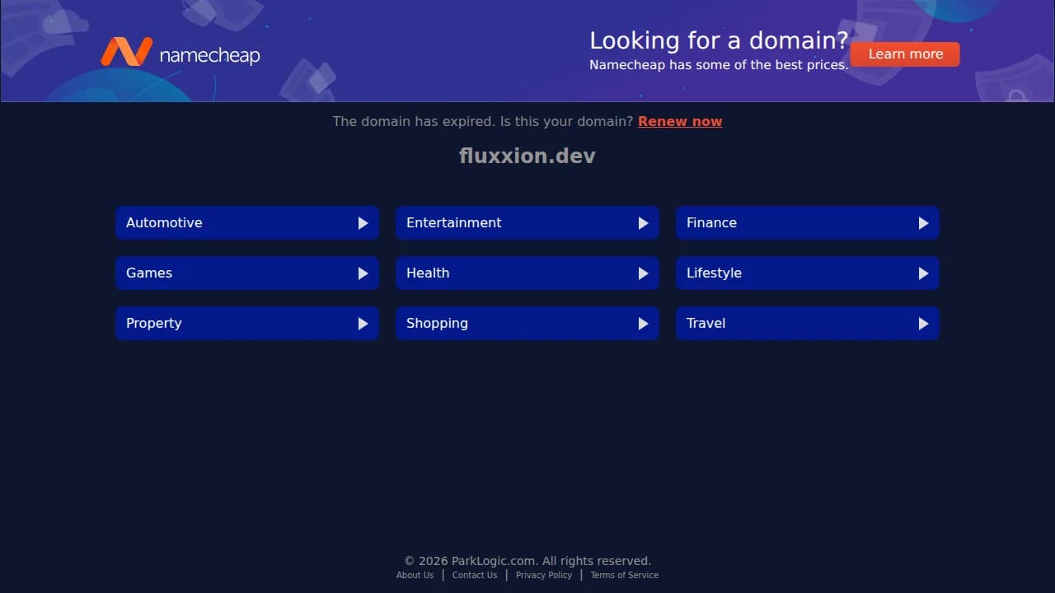Select the Automotive arrow icon
Viewport: 1055px width, 593px height.
(363, 222)
